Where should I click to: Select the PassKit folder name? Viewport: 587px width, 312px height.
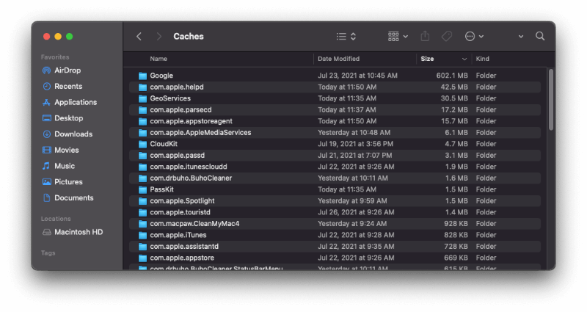click(161, 189)
